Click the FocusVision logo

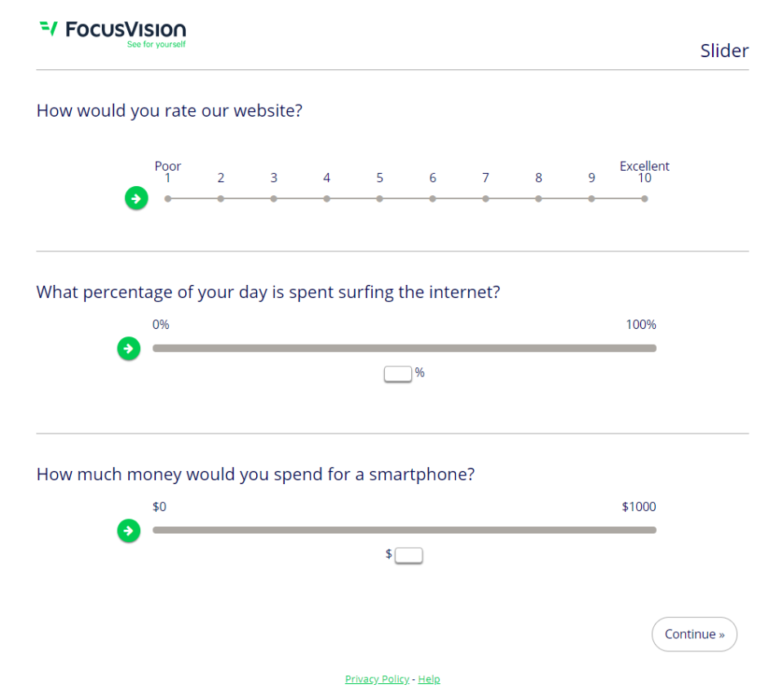coord(113,32)
